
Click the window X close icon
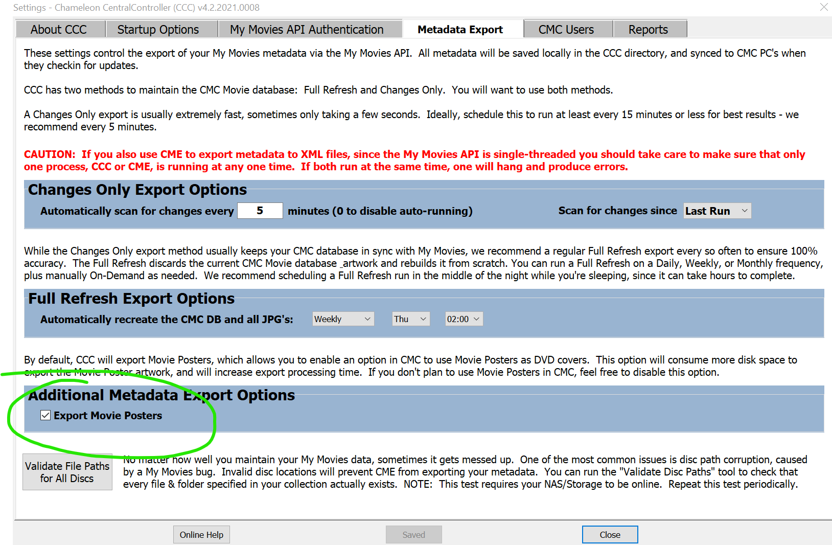tap(824, 7)
